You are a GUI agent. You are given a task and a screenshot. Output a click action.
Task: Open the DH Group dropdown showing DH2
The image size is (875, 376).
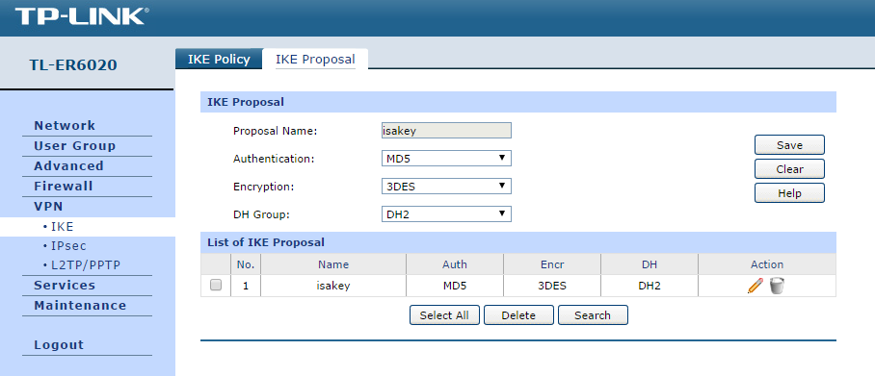pos(446,213)
